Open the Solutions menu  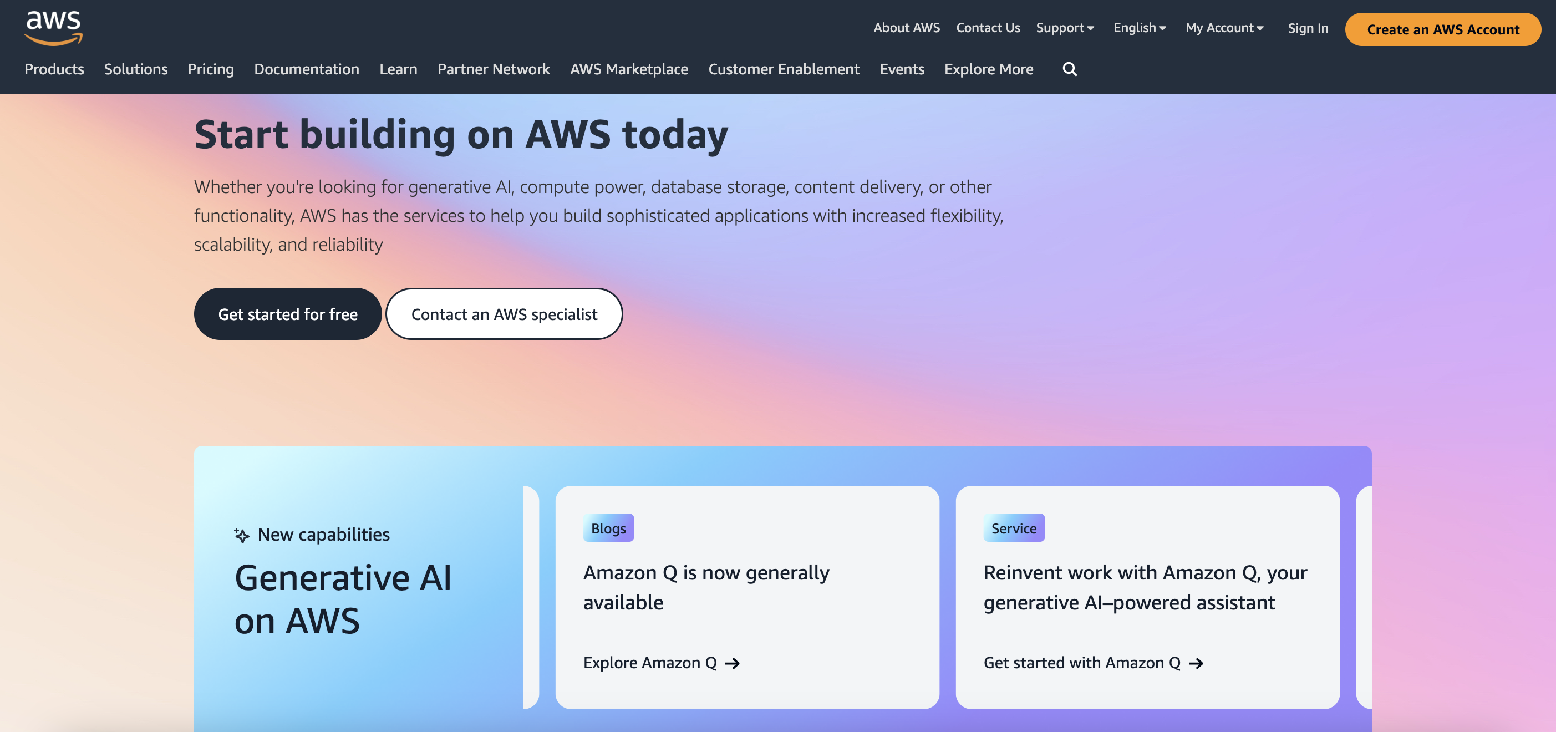(x=135, y=69)
